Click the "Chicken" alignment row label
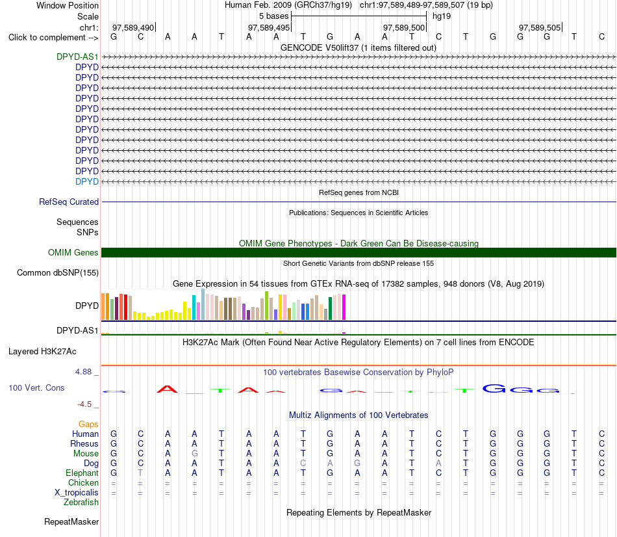 pyautogui.click(x=83, y=482)
